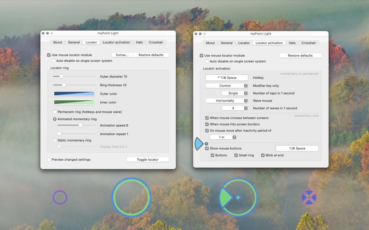The height and width of the screenshot is (230, 369).
Task: Enable Auto disable on single screen, left window
Action: click(x=54, y=61)
